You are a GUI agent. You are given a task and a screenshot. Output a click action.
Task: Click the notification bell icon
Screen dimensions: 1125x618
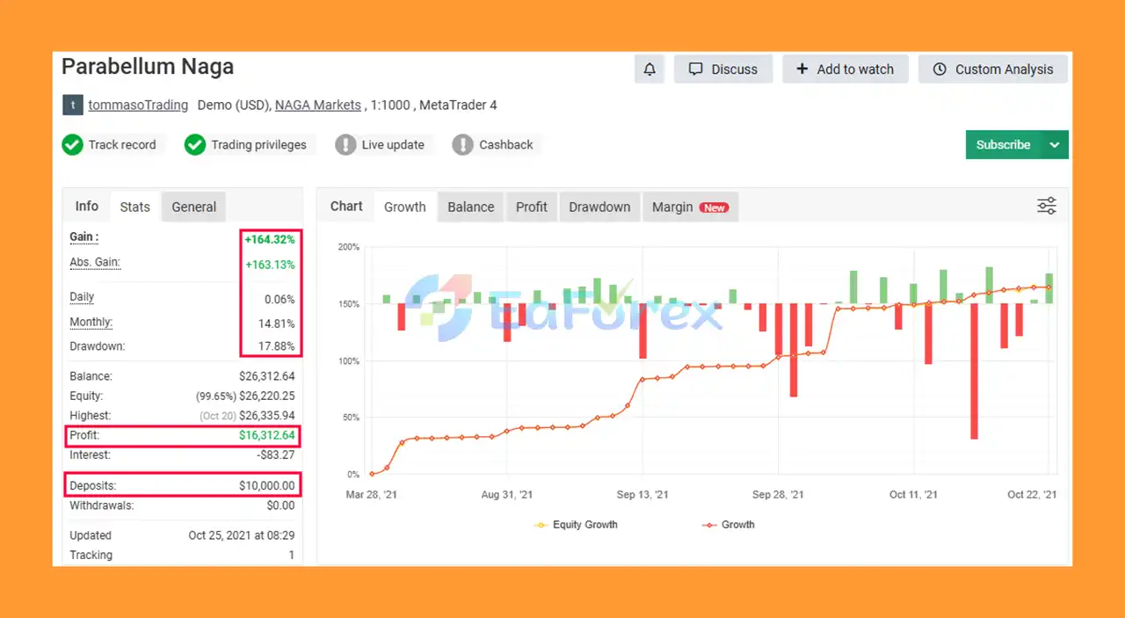(x=650, y=69)
